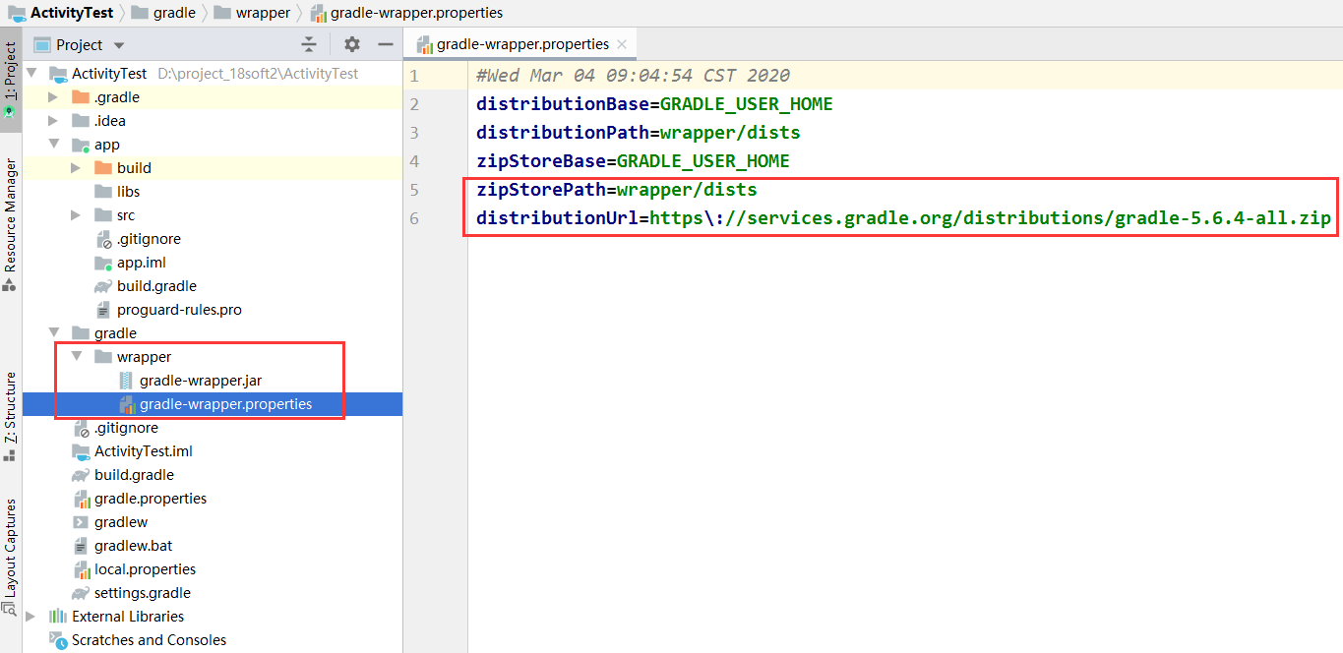Click gradle-wrapper.properties in the breadcrumb bar
This screenshot has height=653, width=1343.
point(417,13)
